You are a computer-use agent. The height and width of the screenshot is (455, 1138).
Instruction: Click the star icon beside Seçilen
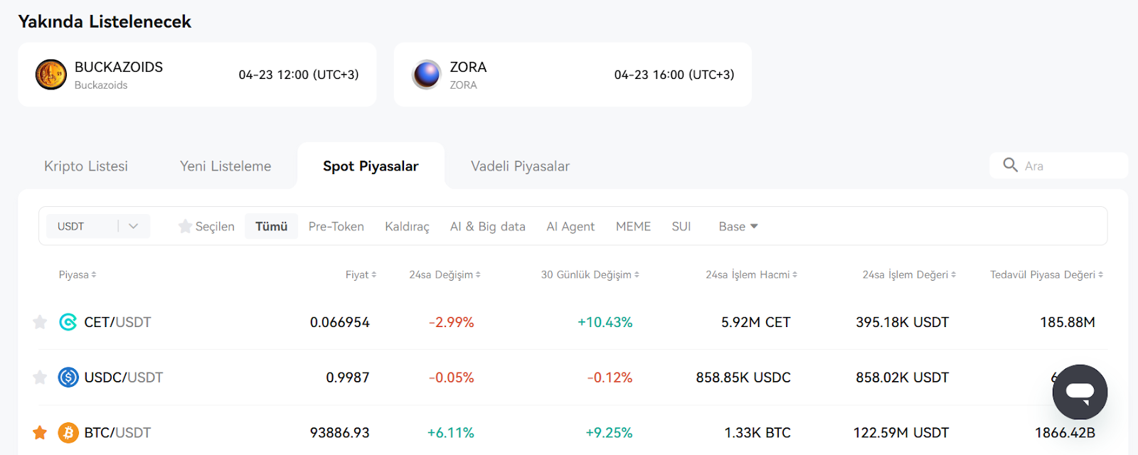pos(185,226)
